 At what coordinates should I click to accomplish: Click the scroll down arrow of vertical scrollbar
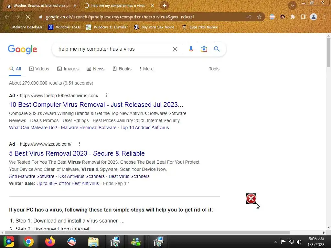click(328, 228)
